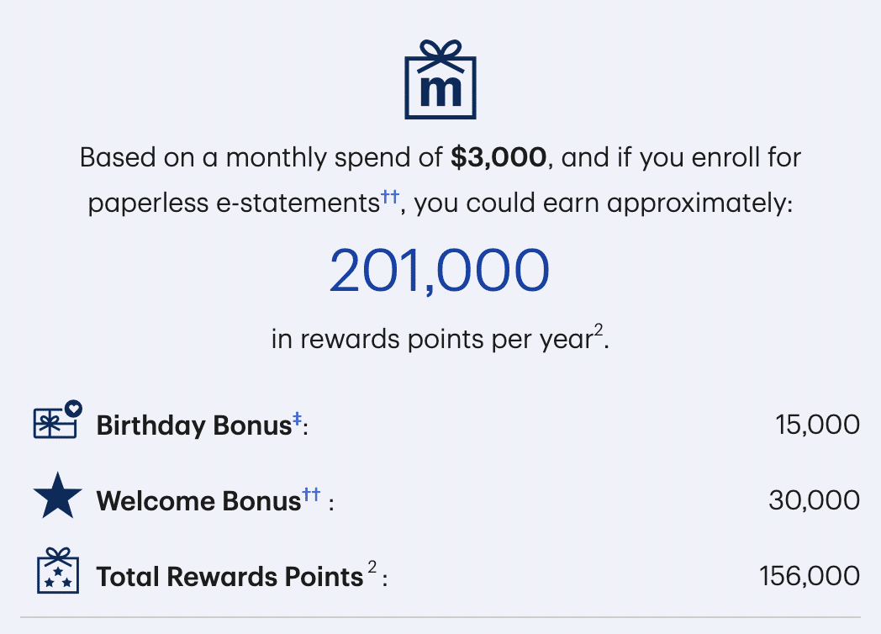Click the Total Rewards Points gift icon
The image size is (881, 634).
57,571
